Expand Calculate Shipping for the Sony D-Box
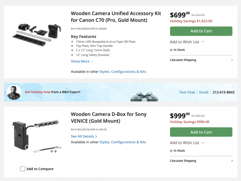The width and height of the screenshot is (241, 181). pos(201,161)
